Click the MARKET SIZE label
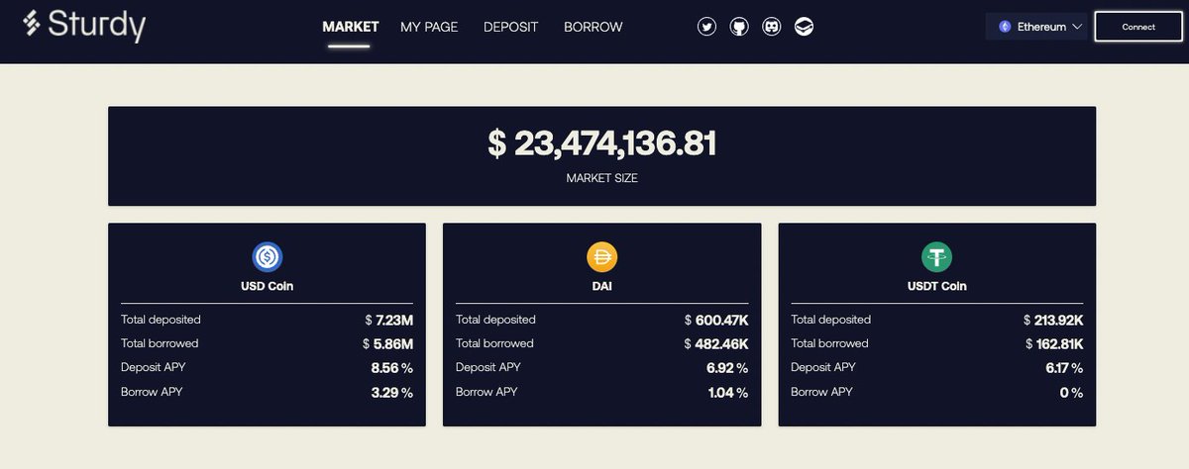The height and width of the screenshot is (469, 1189). tap(601, 179)
